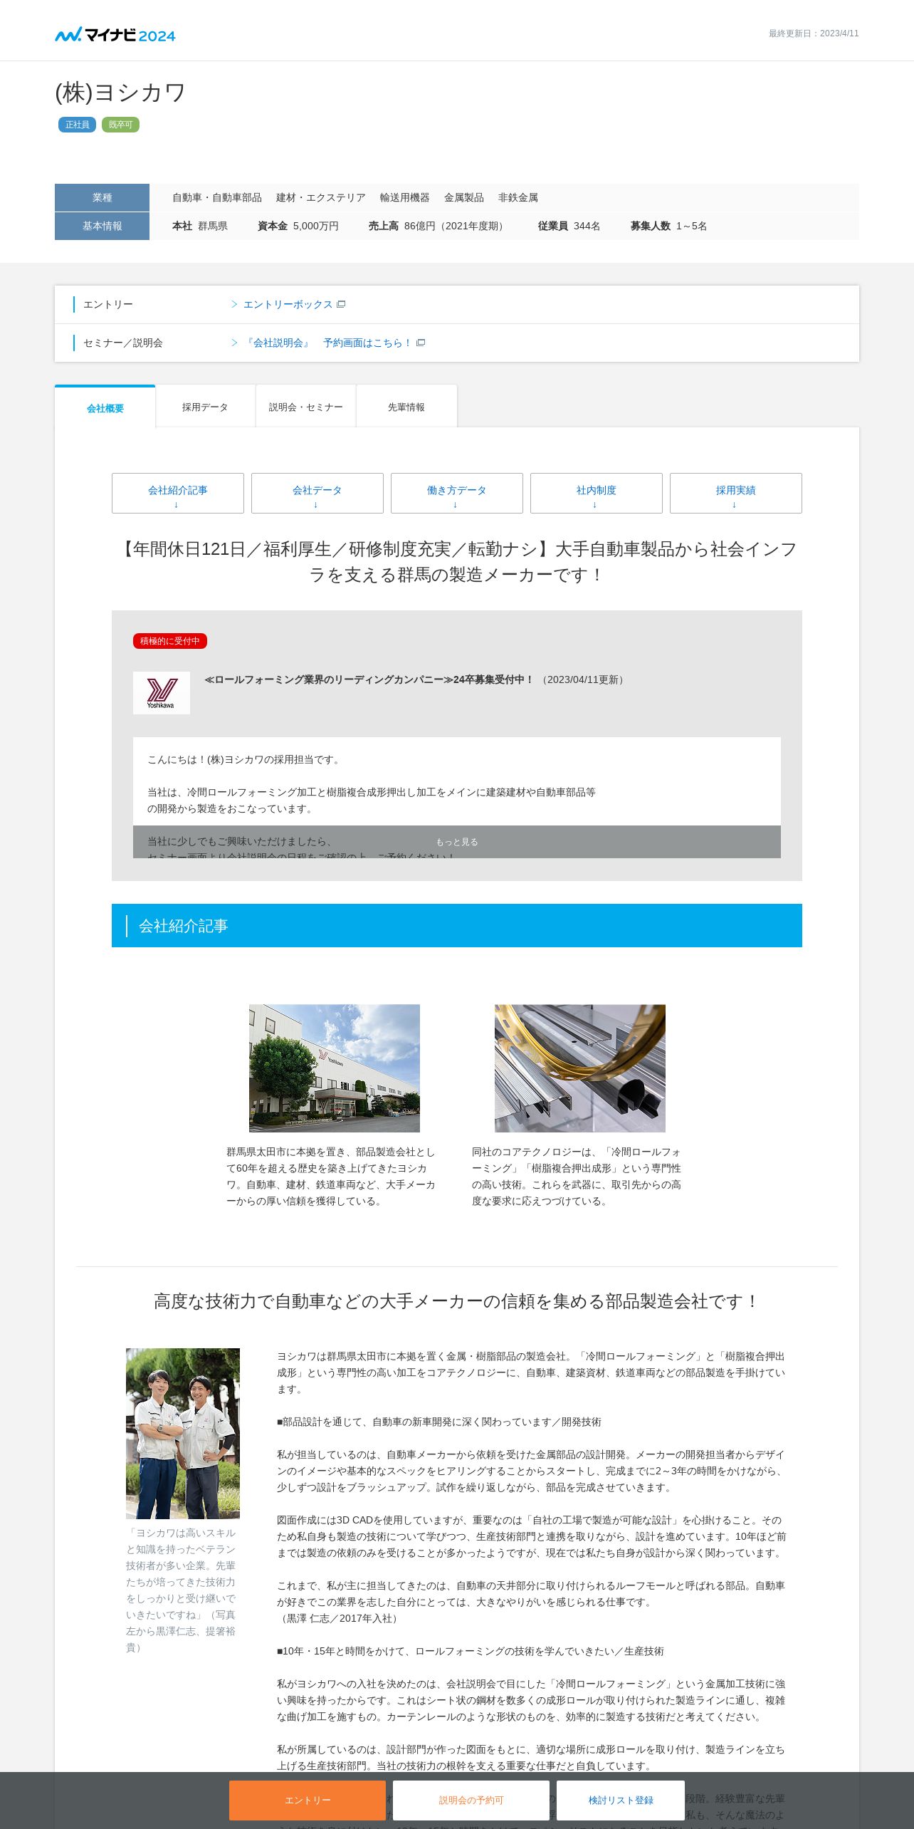Switch to the 説明会・セミナー tab

(x=306, y=407)
